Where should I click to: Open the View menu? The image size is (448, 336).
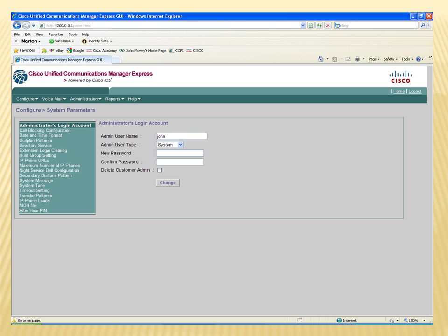(39, 34)
